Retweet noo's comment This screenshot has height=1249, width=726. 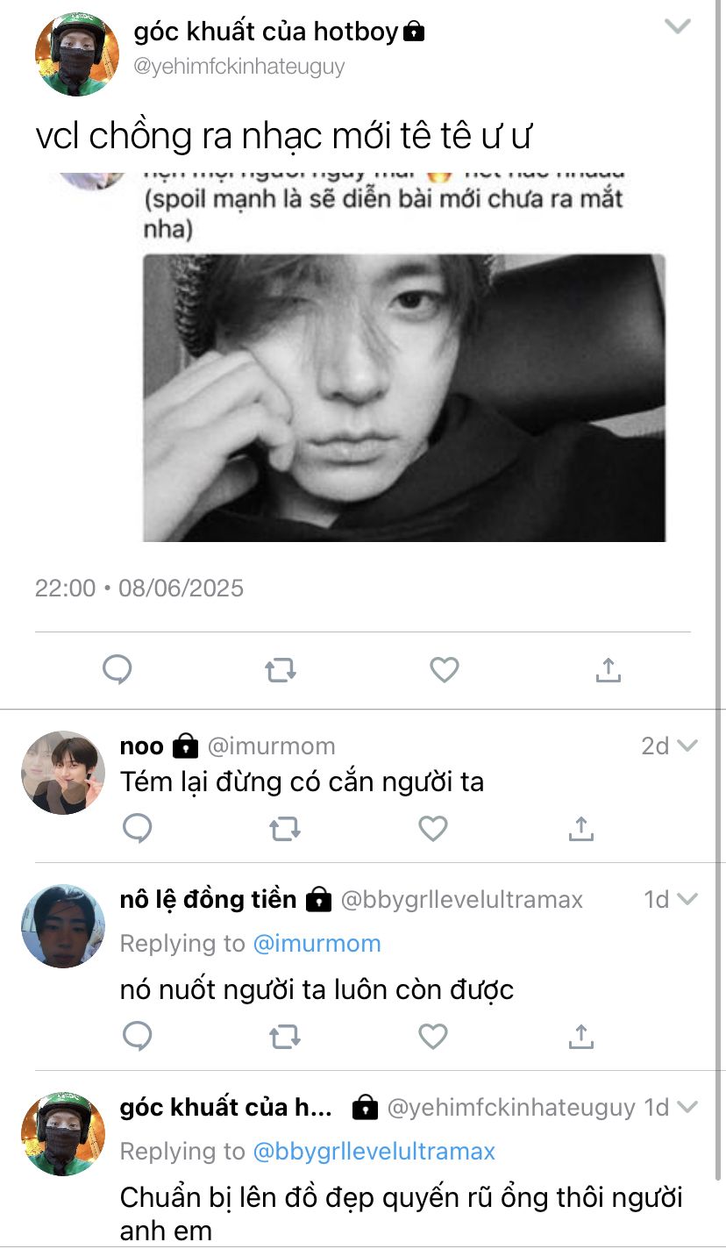(284, 828)
